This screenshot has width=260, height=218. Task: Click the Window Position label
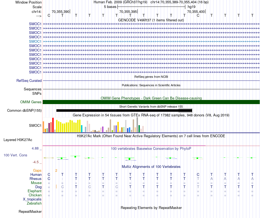[28, 2]
